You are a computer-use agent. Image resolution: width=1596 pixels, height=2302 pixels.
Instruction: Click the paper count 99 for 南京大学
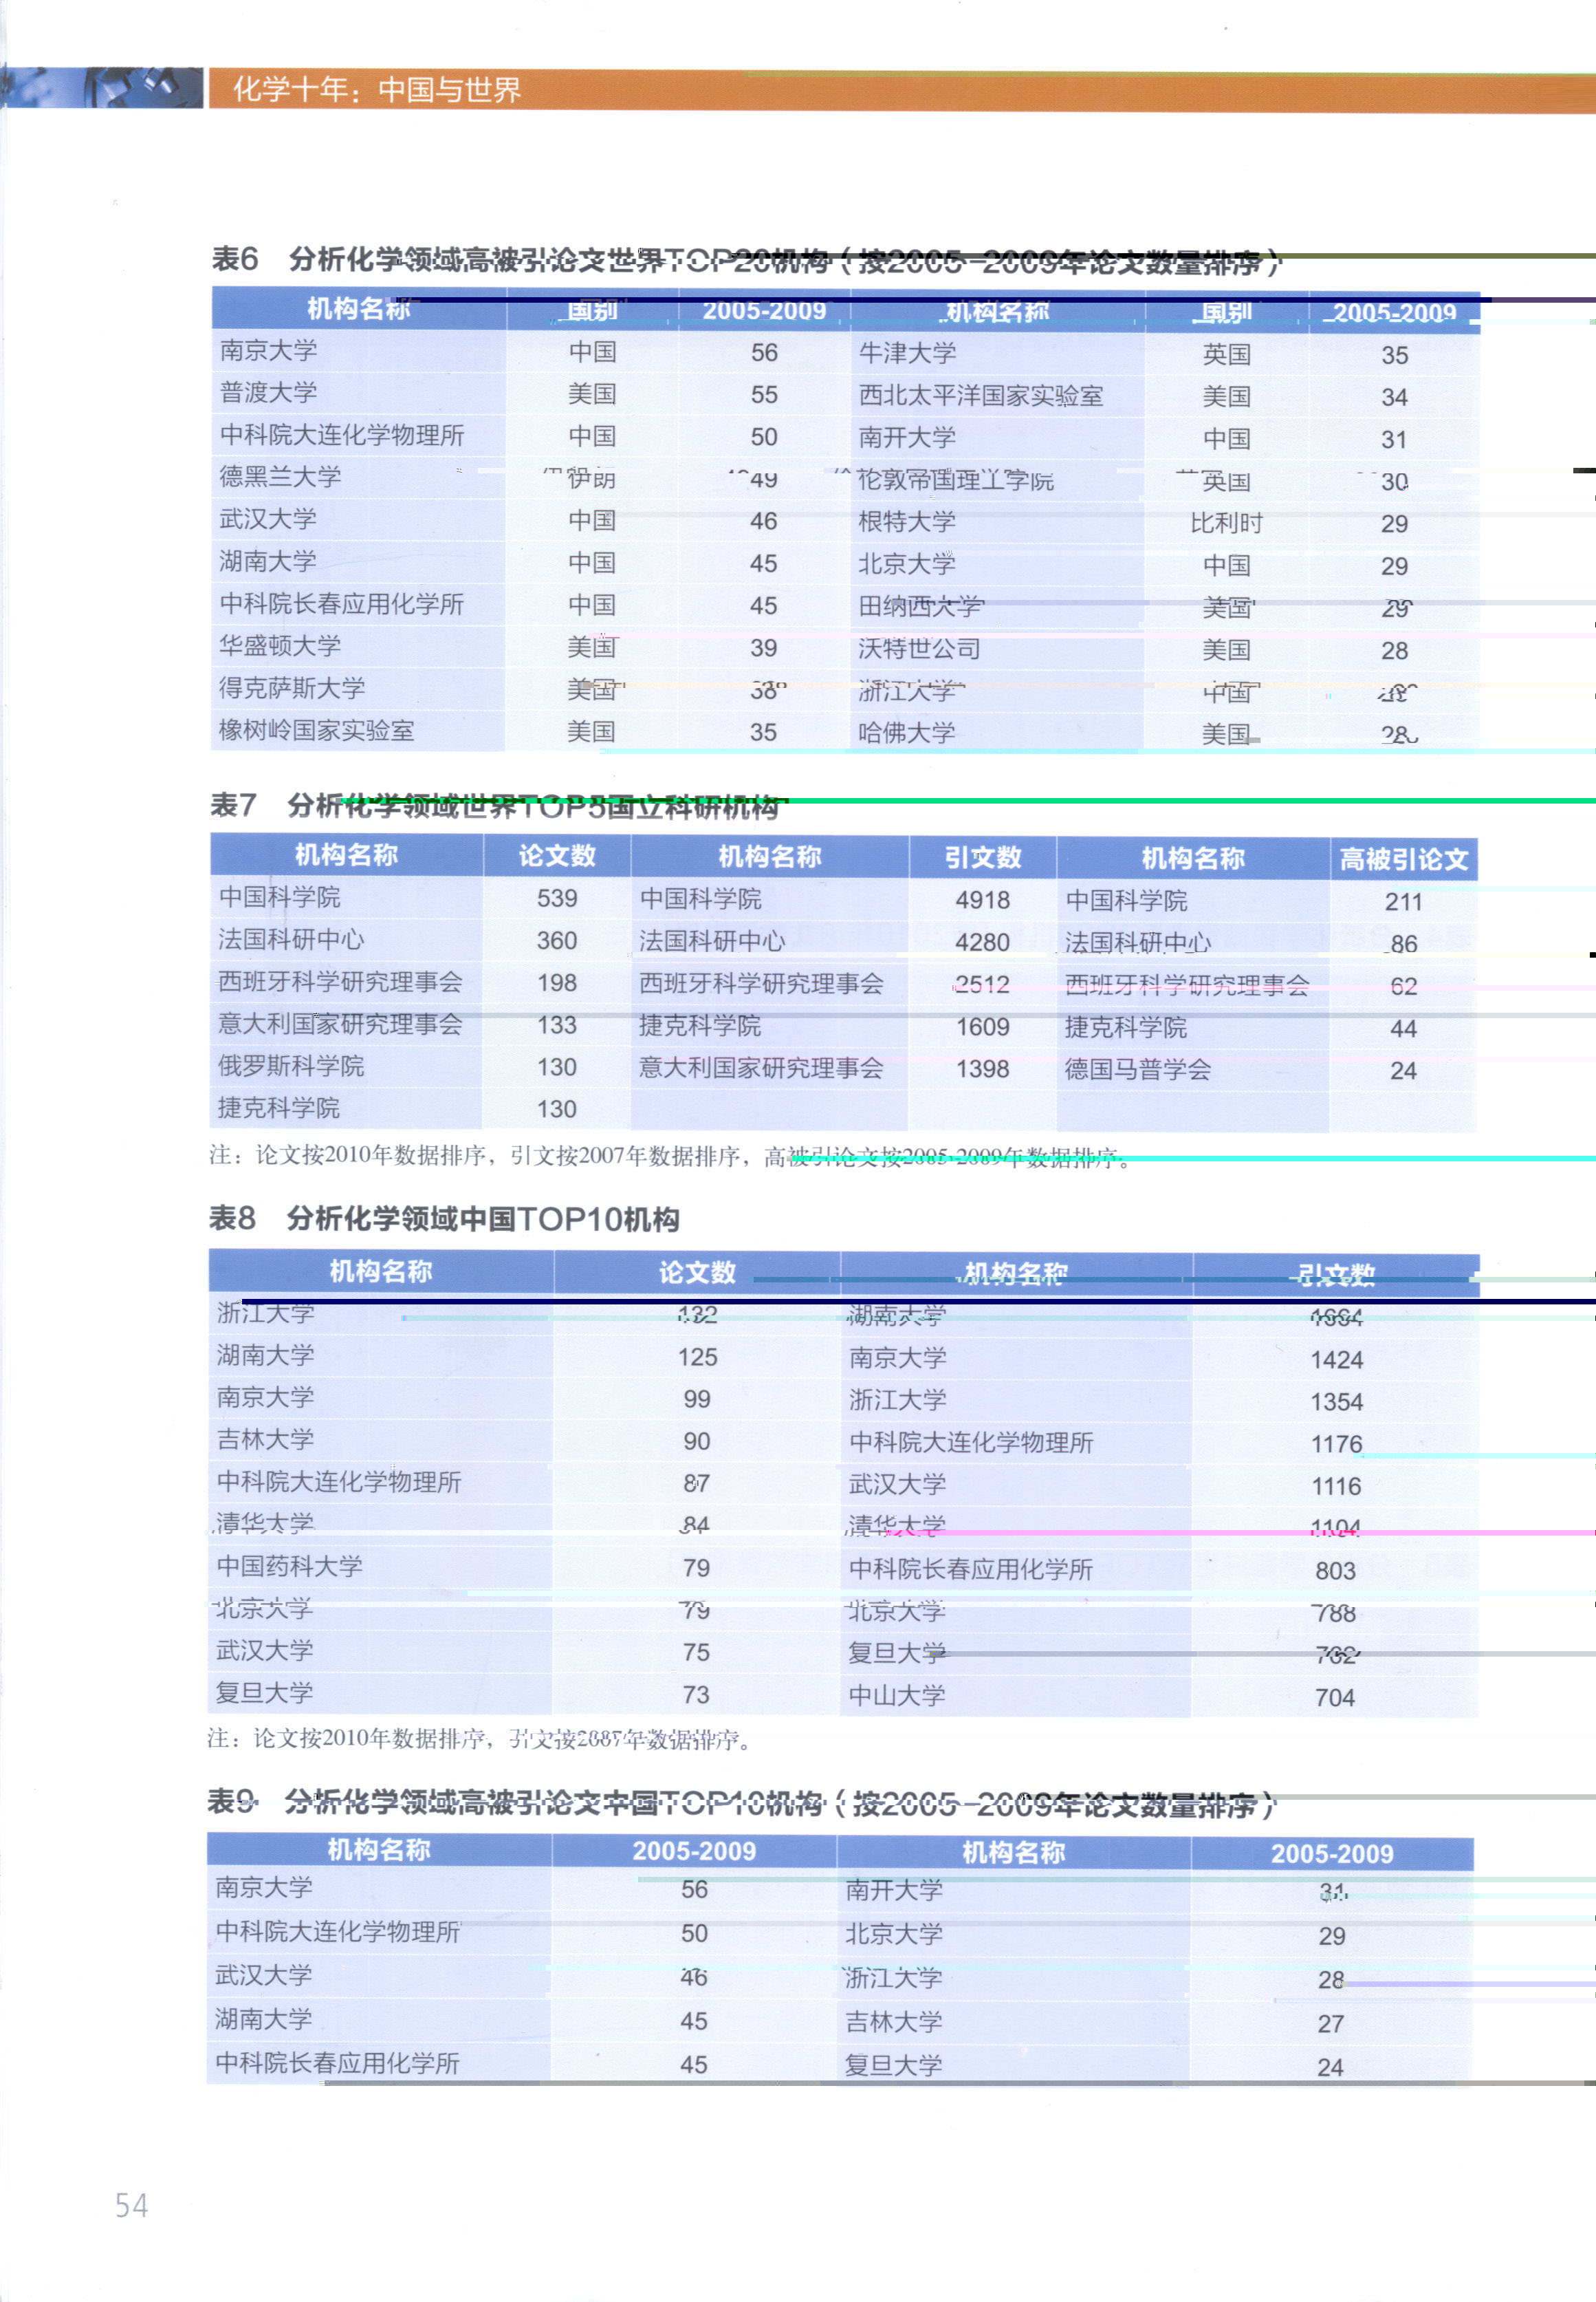697,1399
